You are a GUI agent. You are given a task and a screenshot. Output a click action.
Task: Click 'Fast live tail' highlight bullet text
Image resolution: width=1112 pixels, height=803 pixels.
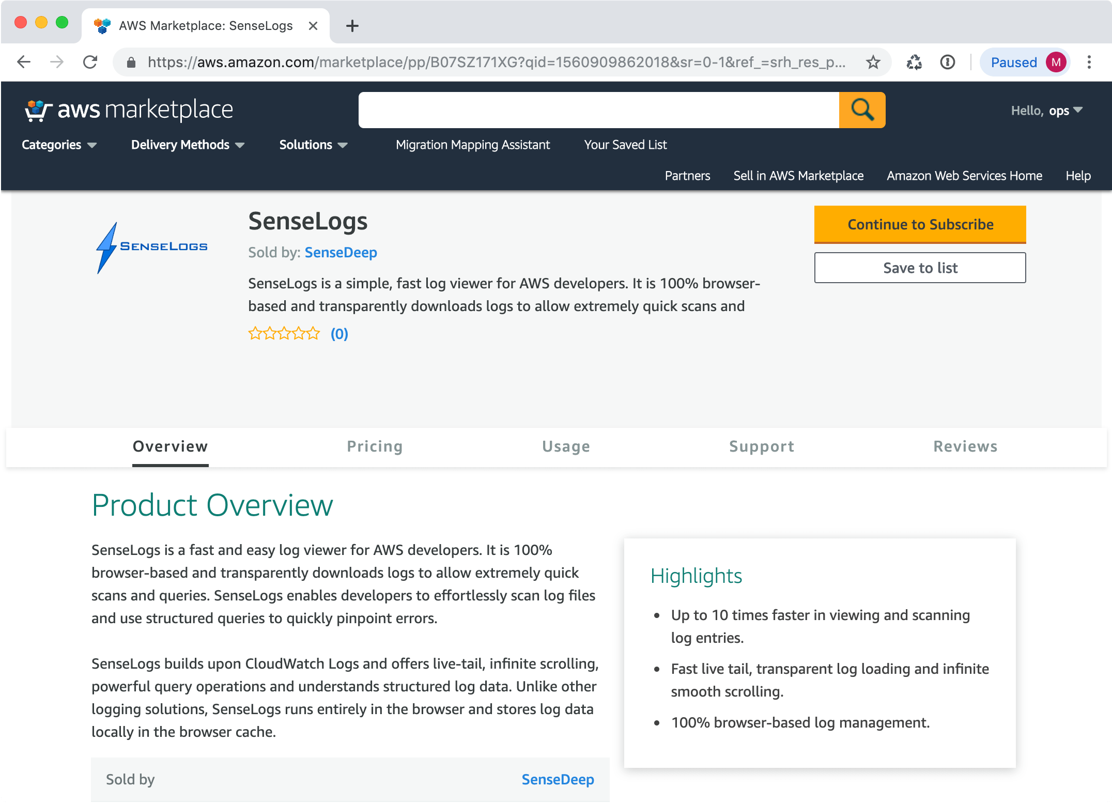pyautogui.click(x=830, y=681)
